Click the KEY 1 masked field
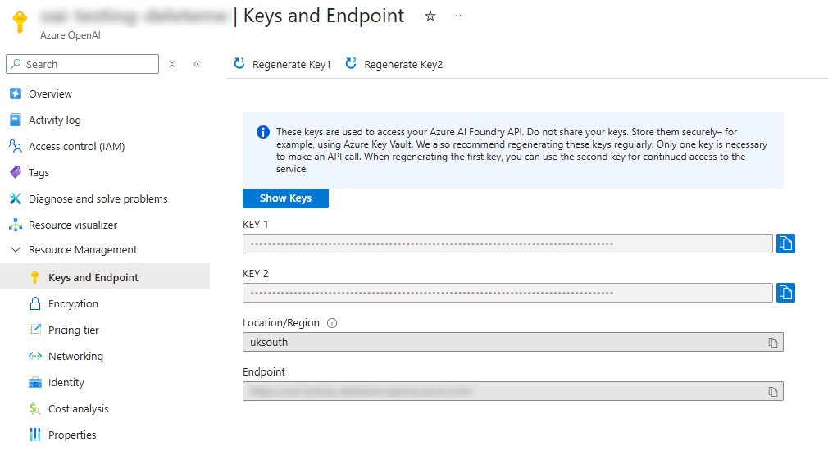This screenshot has height=451, width=828. [507, 244]
